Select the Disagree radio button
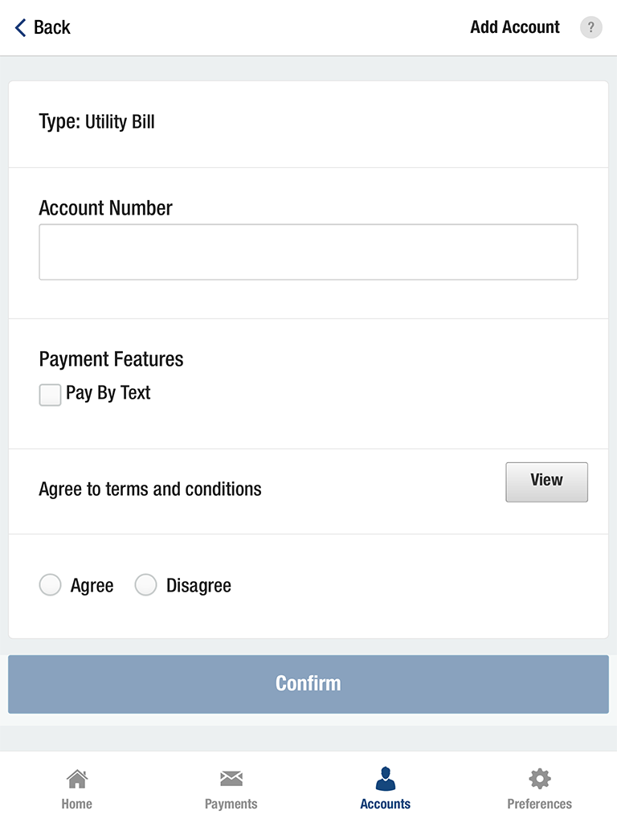Viewport: 617px width, 823px height. (145, 585)
